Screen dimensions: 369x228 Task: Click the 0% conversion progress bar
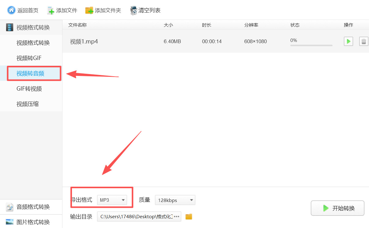311,45
